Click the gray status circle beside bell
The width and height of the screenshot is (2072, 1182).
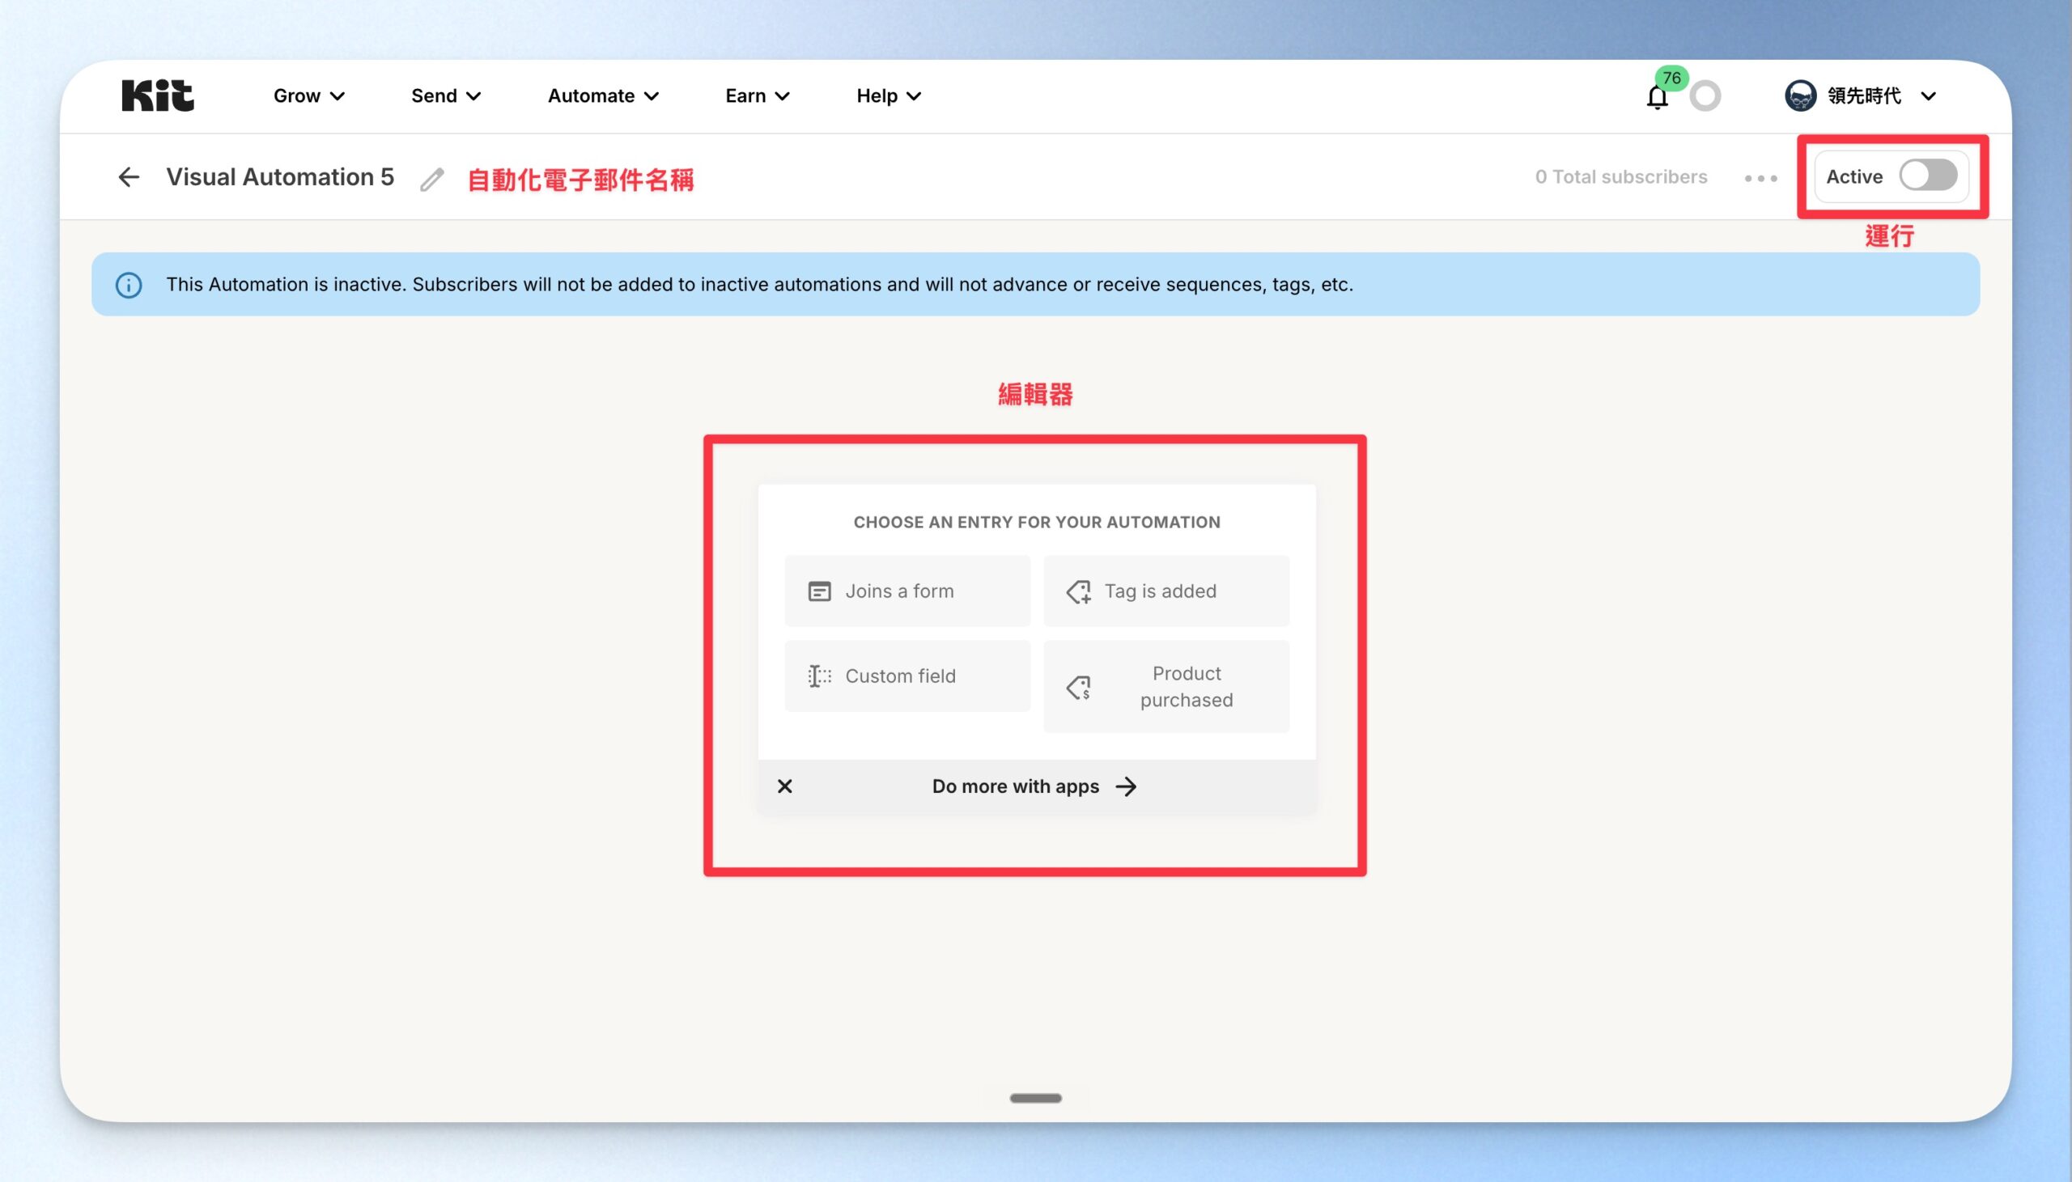coord(1705,95)
